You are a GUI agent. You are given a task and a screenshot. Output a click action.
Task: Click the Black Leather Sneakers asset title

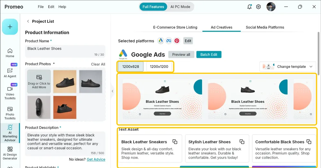pos(144,142)
